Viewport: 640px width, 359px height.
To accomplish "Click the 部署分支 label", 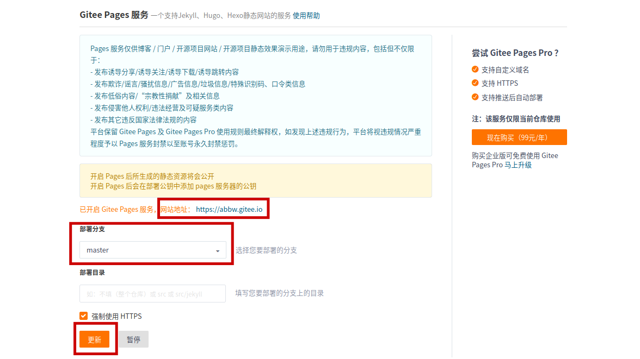I will [x=93, y=229].
